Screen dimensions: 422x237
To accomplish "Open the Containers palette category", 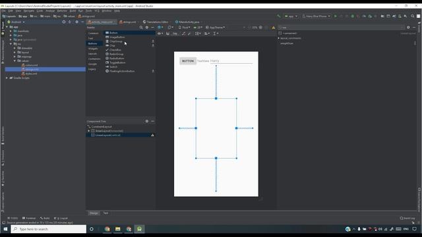I will click(x=94, y=59).
